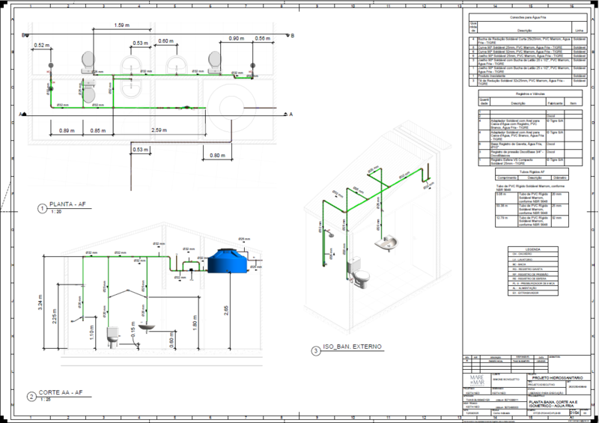Select the AL - ALIMENTAÇÃO legend row
Viewport: 599px width, 423px height.
(x=533, y=288)
